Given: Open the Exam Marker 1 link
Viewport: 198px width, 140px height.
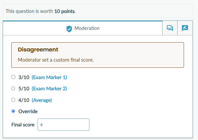Looking at the screenshot, I should (49, 77).
